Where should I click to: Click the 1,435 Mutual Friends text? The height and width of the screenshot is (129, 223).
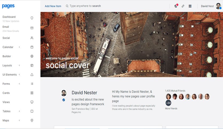coord(175,91)
